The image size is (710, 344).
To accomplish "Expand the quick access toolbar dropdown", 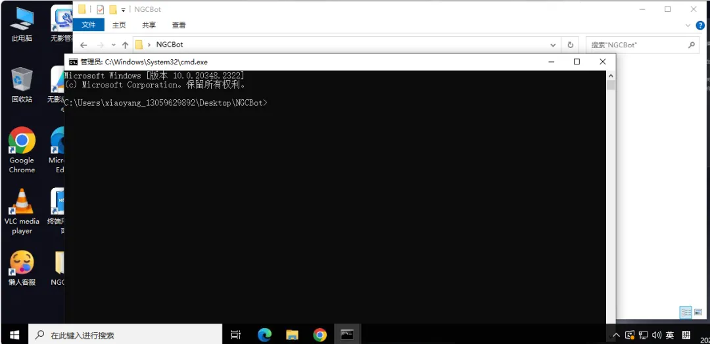I will pos(123,9).
